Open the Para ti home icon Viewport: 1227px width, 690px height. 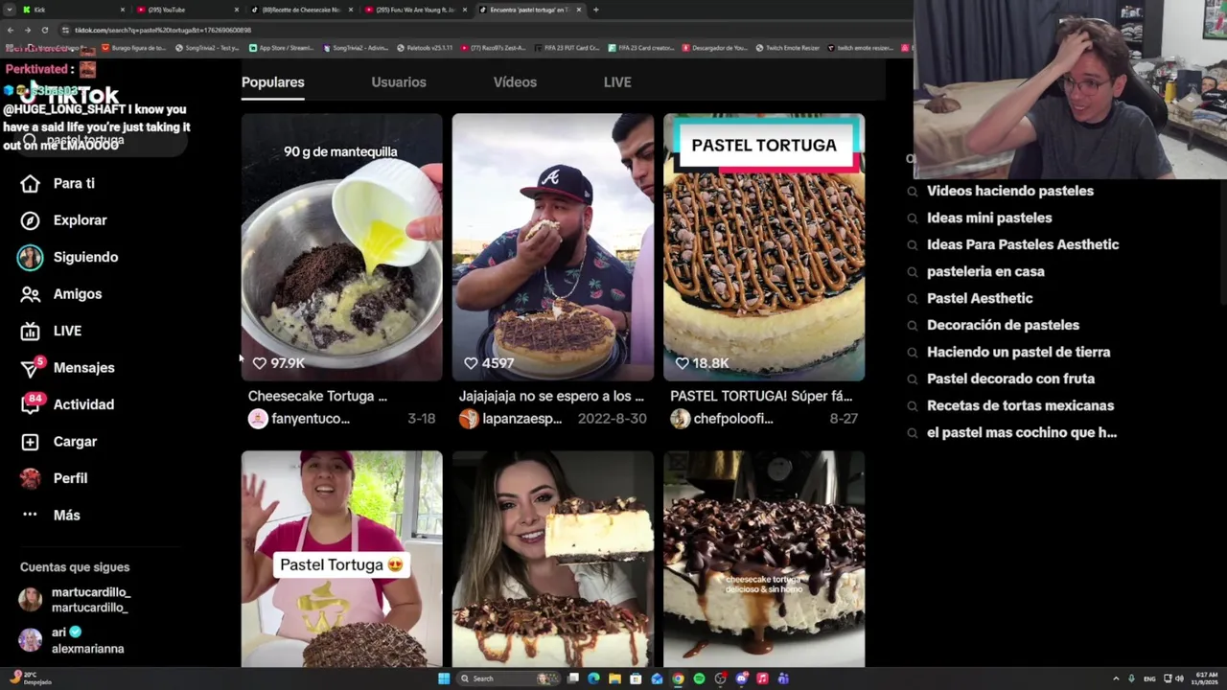tap(30, 183)
